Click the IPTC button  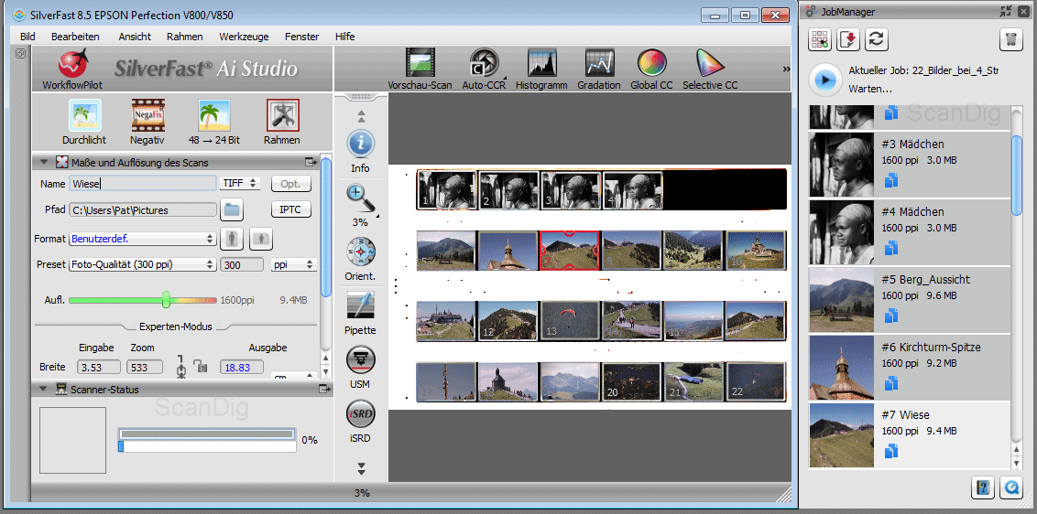click(291, 209)
